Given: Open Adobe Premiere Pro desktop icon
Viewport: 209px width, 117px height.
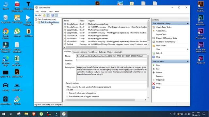Looking at the screenshot, I should tap(201, 33).
